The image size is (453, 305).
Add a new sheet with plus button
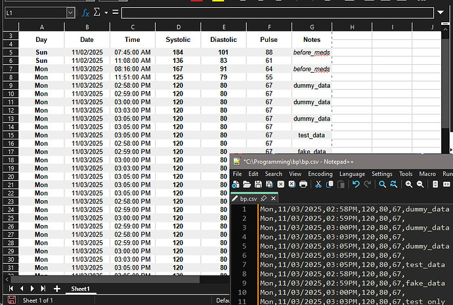tap(57, 289)
